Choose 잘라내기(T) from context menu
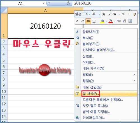Screen dimensions: 140x123 click(x=106, y=32)
